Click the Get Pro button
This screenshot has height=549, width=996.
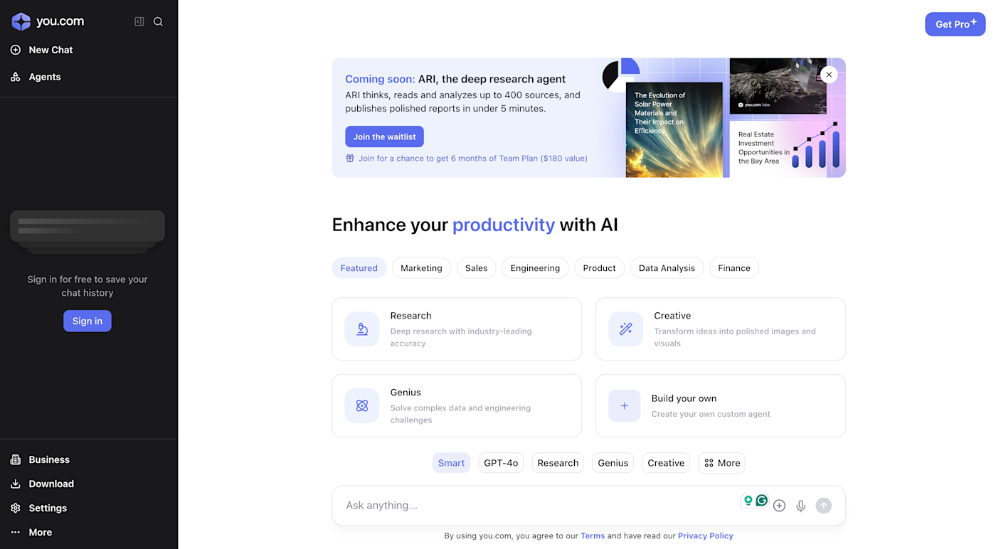click(x=955, y=24)
